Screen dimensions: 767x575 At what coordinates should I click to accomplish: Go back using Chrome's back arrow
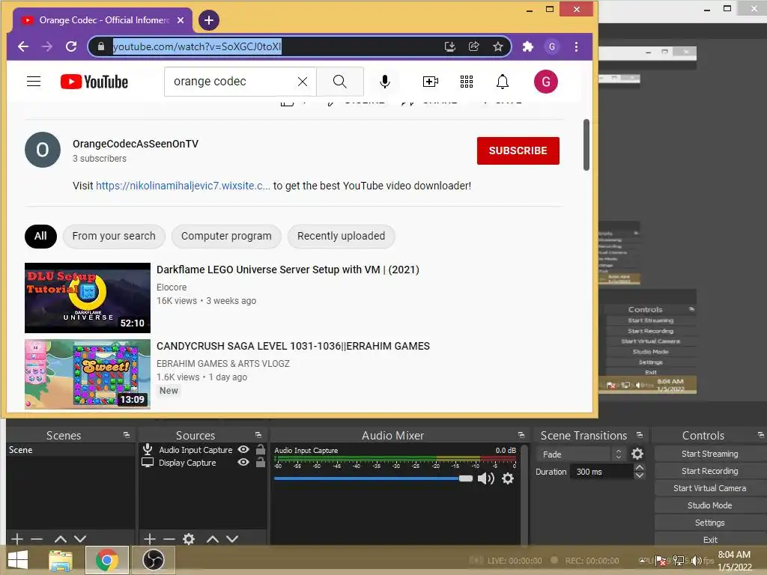23,46
